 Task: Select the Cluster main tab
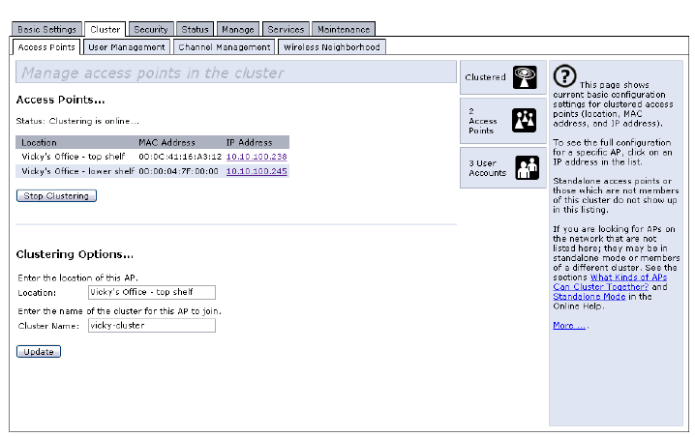(106, 29)
